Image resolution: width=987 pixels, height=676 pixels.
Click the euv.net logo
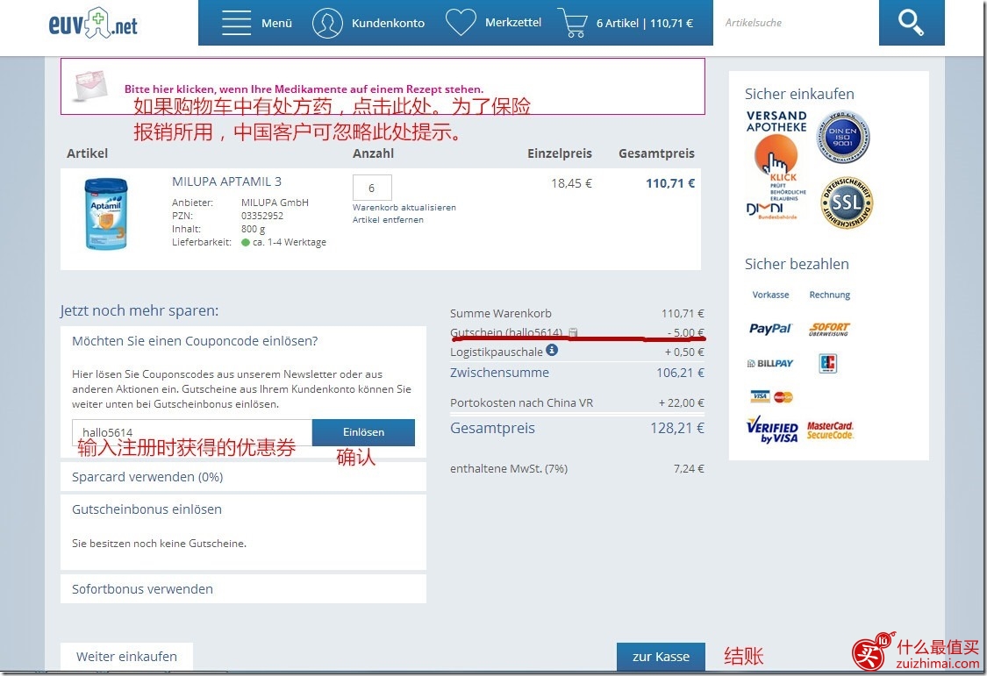pos(92,24)
